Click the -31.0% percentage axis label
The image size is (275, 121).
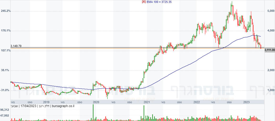click(6, 90)
